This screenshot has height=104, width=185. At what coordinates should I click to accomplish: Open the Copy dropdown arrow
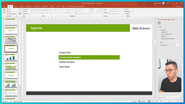pos(12,12)
